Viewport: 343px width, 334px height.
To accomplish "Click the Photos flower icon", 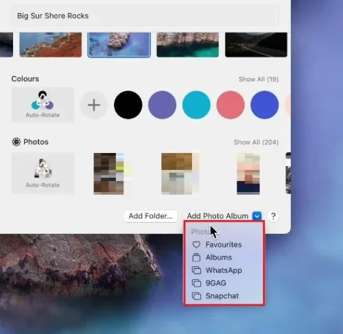I will click(x=16, y=142).
